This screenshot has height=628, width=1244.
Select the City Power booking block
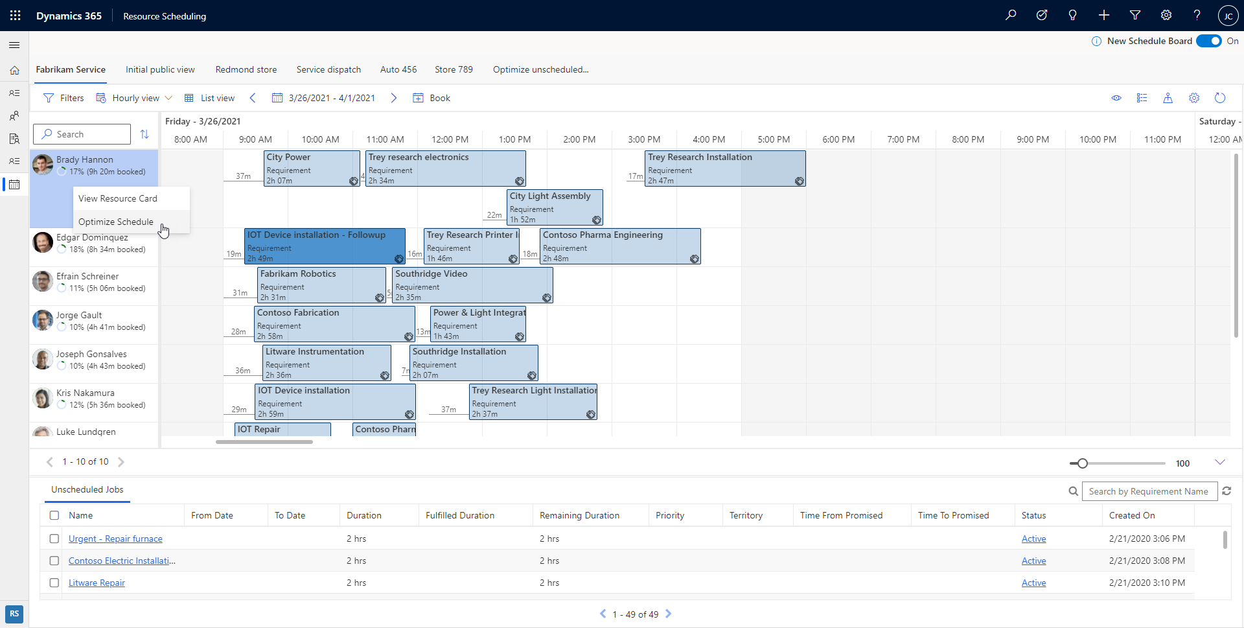(312, 169)
